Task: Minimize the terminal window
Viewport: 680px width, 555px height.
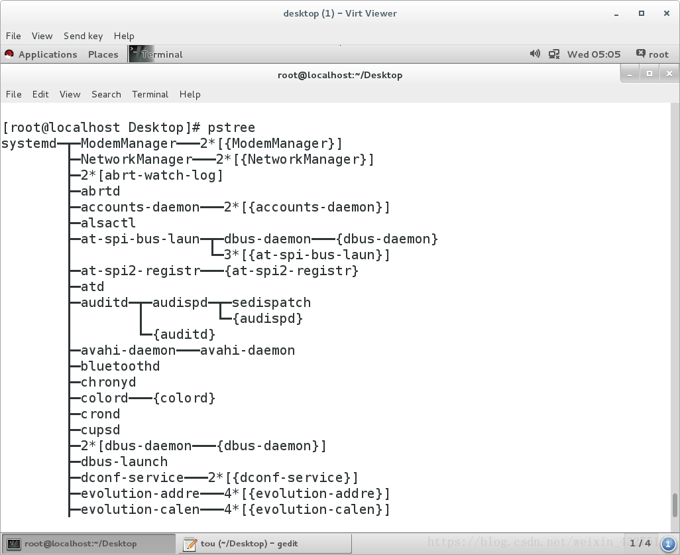Action: tap(630, 74)
